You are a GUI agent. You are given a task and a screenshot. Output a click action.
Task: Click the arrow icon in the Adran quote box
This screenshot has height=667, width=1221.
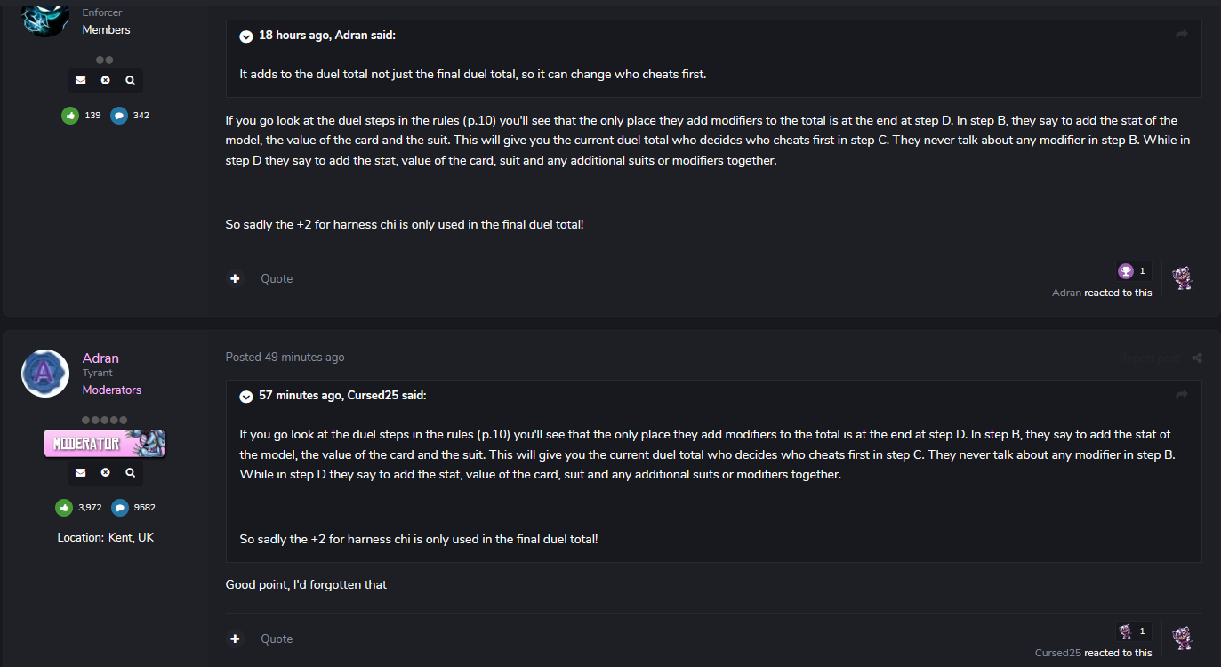pyautogui.click(x=1182, y=35)
